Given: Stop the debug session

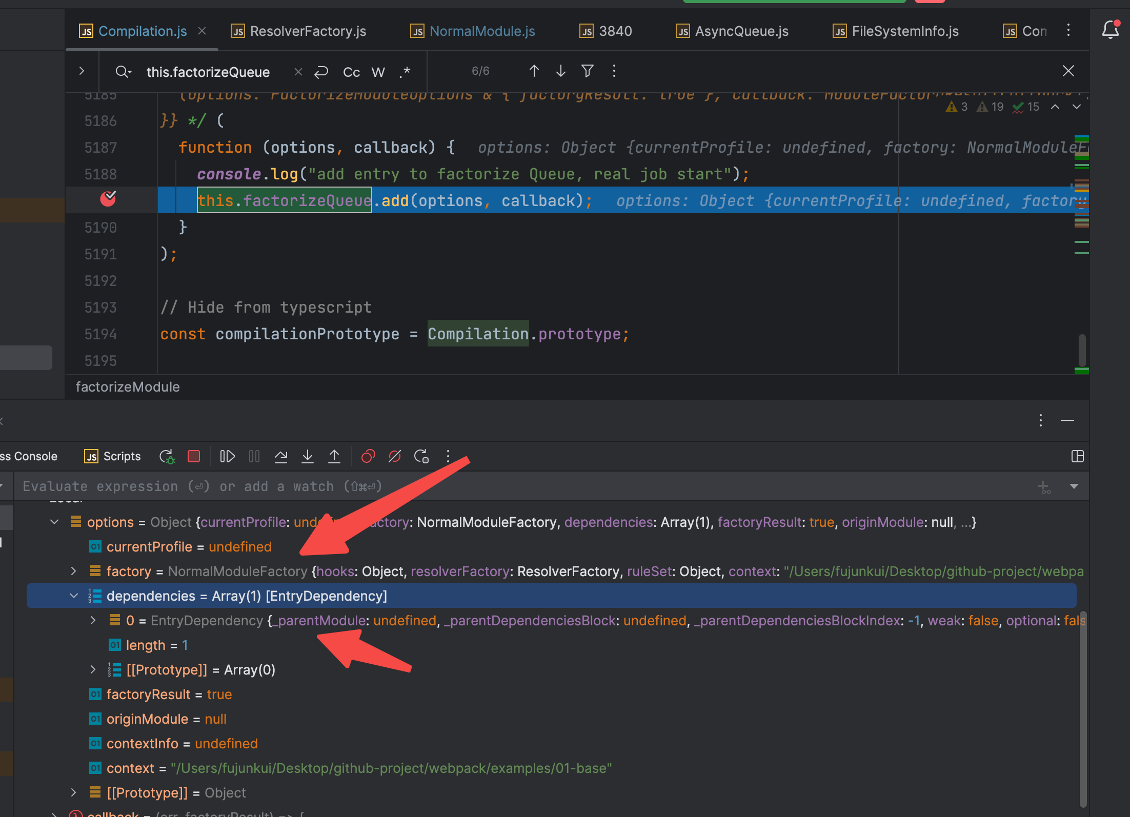Looking at the screenshot, I should (194, 456).
